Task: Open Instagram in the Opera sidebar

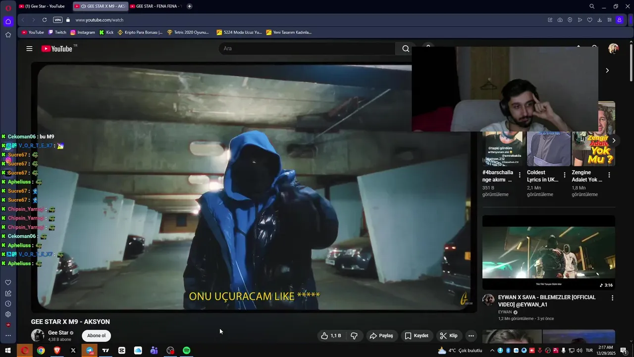Action: [8, 160]
